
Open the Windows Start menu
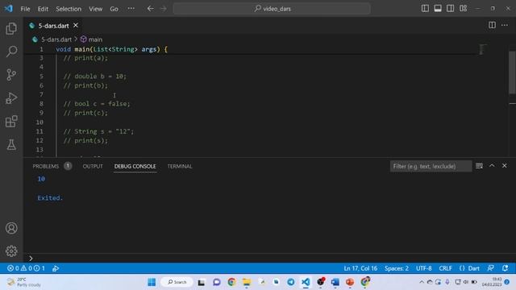[152, 282]
